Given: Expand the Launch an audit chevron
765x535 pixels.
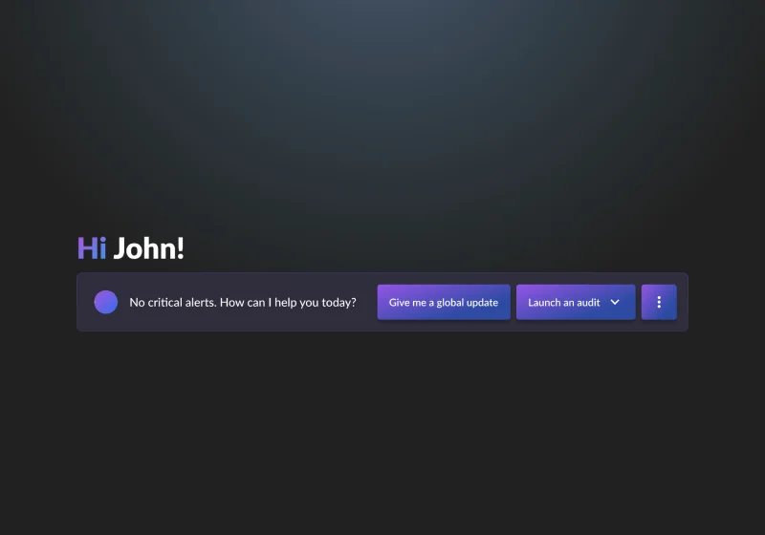Looking at the screenshot, I should pyautogui.click(x=615, y=302).
